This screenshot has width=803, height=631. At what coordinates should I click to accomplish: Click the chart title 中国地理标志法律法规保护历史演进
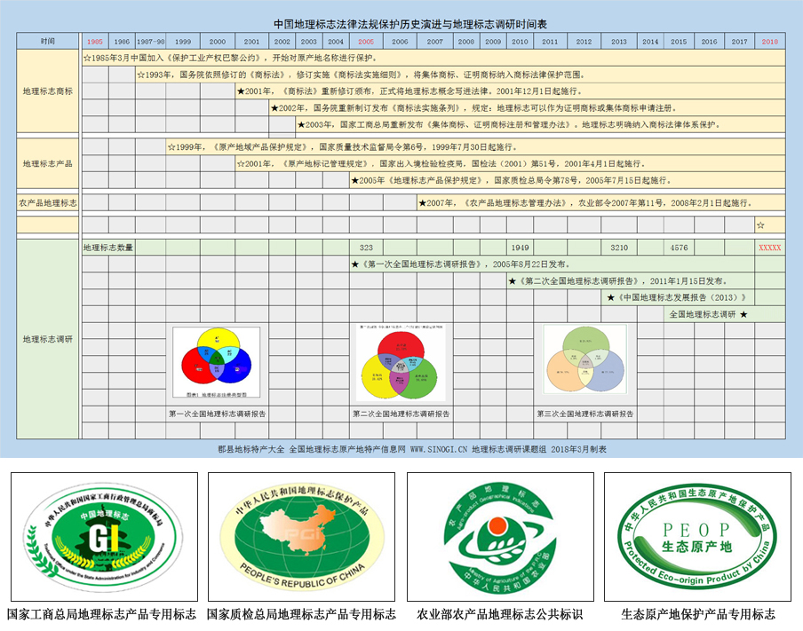(358, 24)
